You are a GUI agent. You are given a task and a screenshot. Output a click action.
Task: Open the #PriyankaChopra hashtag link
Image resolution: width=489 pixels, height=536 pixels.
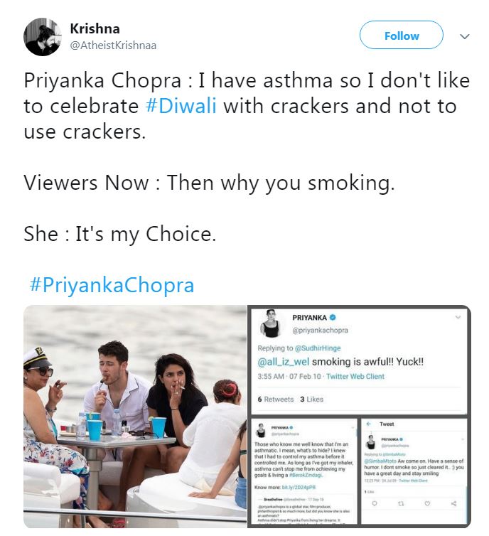[x=112, y=285]
